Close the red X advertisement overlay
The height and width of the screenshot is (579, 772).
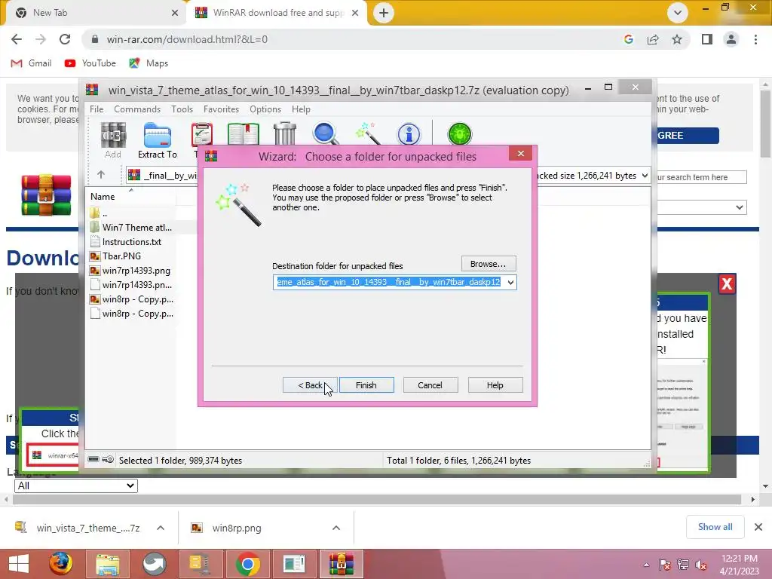coord(727,283)
